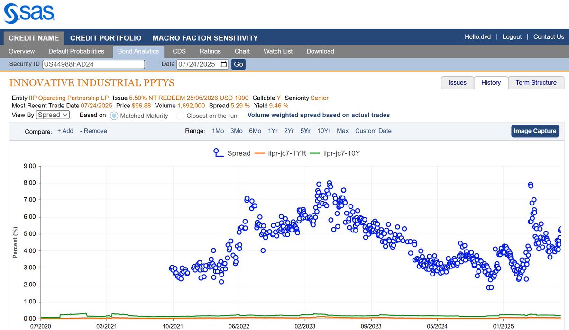Set range to Max
Viewport: 569px width, 330px height.
point(343,131)
